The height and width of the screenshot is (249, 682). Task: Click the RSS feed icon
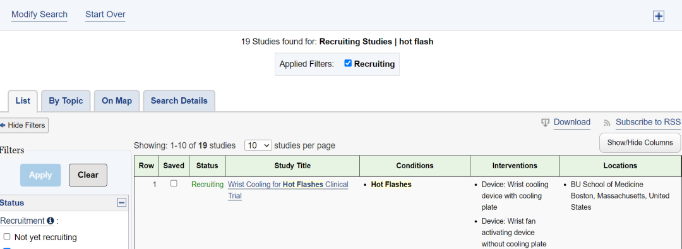pos(607,123)
